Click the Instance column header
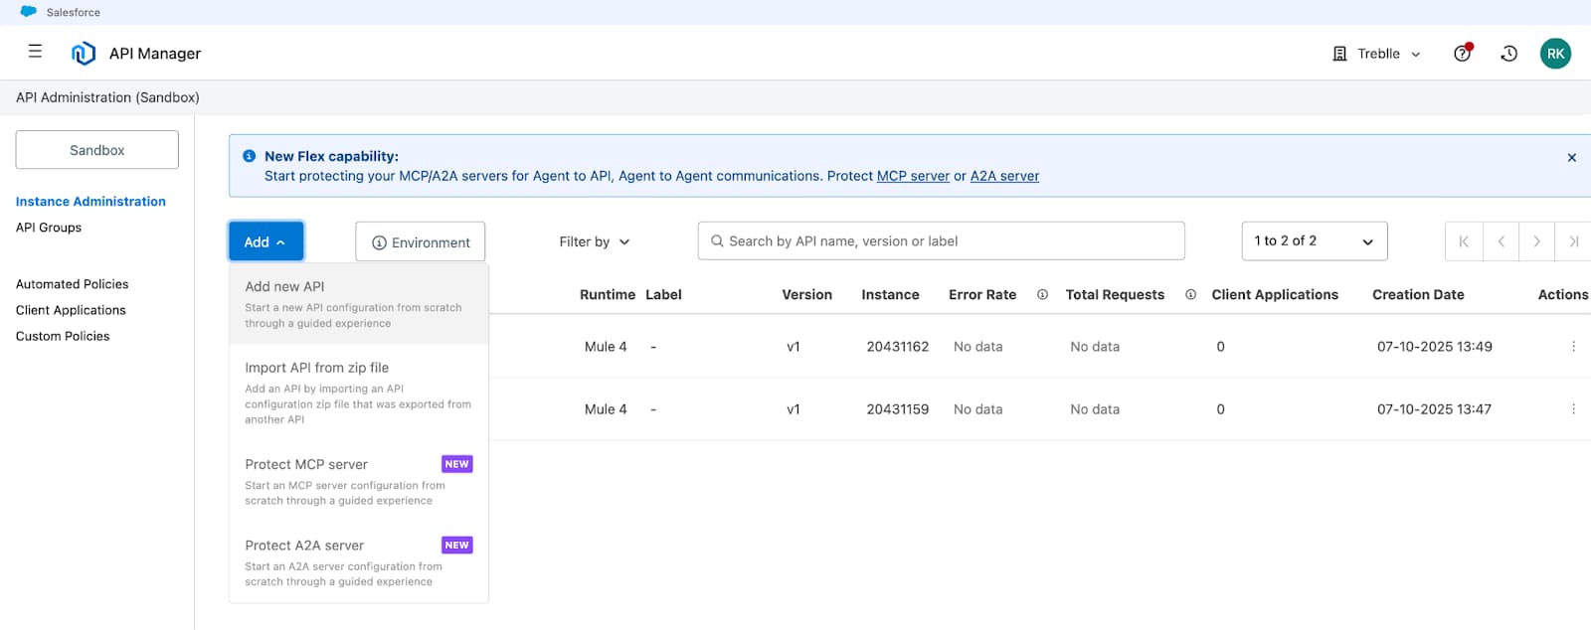1591x630 pixels. point(890,294)
